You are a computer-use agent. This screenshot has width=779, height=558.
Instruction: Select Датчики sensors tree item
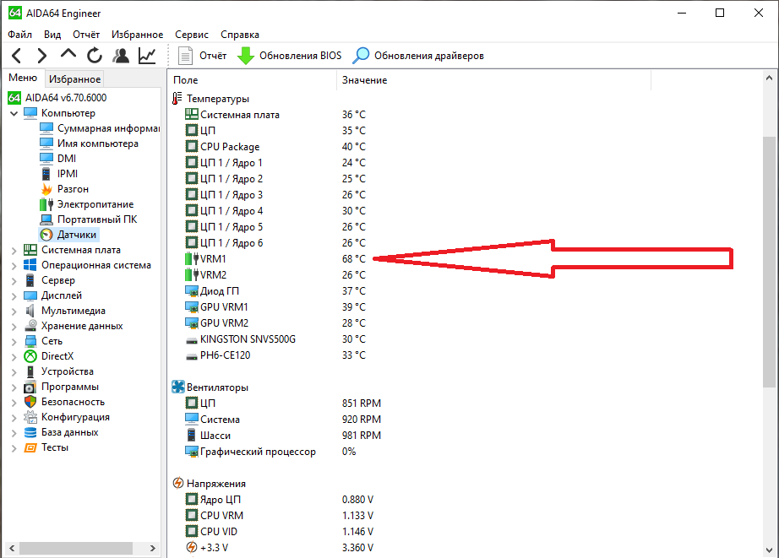click(77, 235)
